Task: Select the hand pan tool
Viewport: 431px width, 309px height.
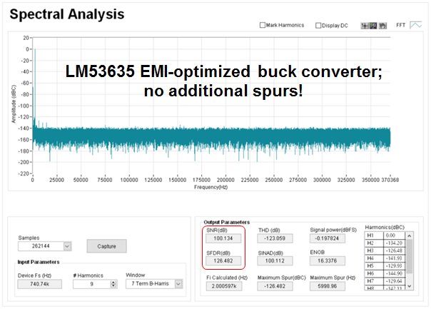Action: [x=382, y=26]
